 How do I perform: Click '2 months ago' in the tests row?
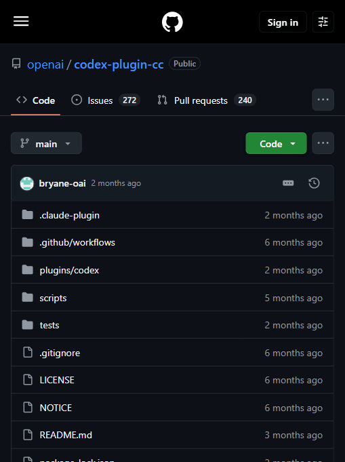pyautogui.click(x=293, y=325)
